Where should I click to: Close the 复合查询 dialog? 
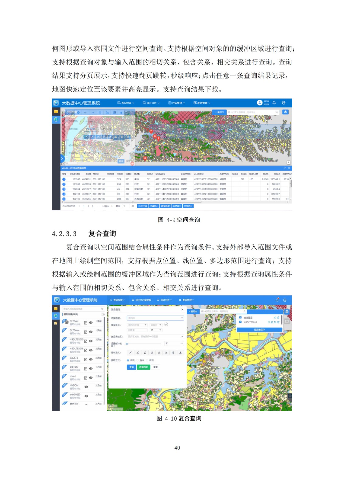click(x=182, y=310)
